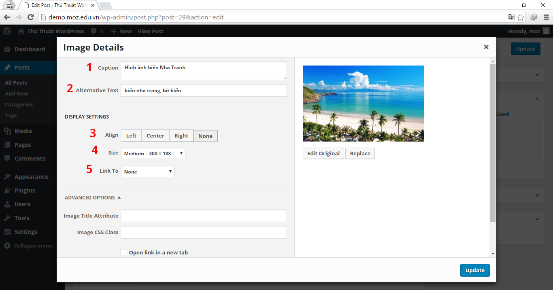Viewport: 553px width, 290px height.
Task: Bookmark this page with the star icon
Action: [521, 17]
